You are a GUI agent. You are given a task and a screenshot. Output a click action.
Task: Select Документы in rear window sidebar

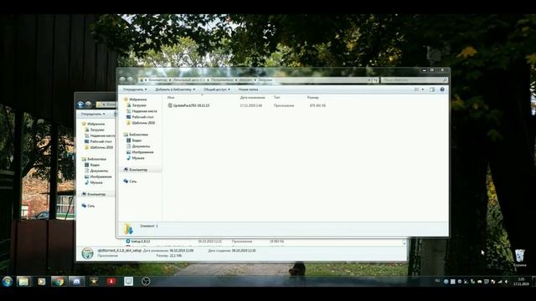click(96, 171)
